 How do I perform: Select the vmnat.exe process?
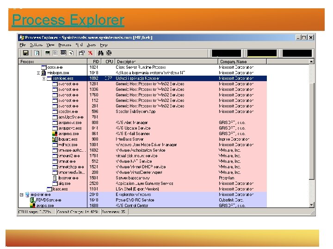click(142, 161)
